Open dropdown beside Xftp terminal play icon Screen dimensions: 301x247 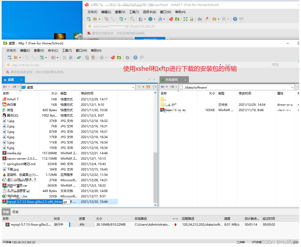pos(57,58)
